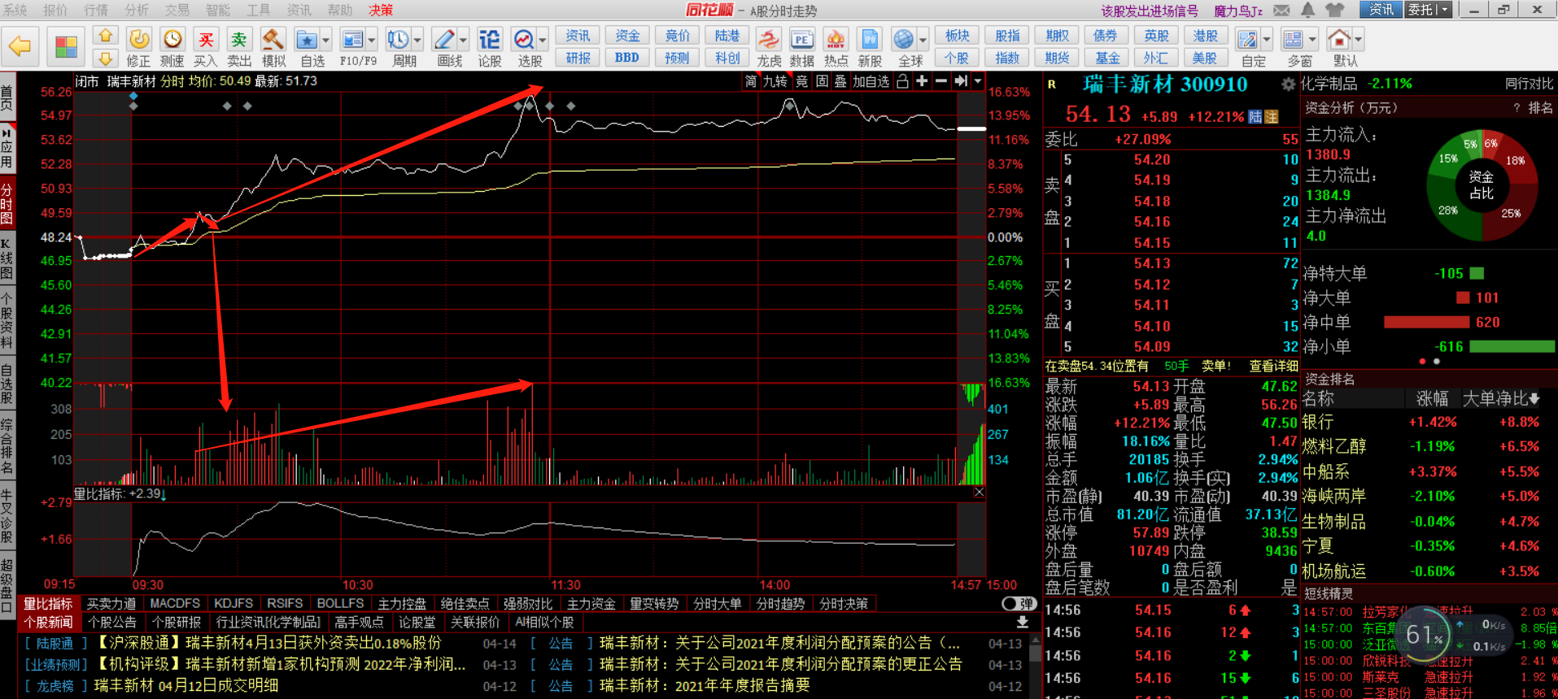
Task: Expand the 自选 dropdown arrow
Action: click(x=325, y=40)
